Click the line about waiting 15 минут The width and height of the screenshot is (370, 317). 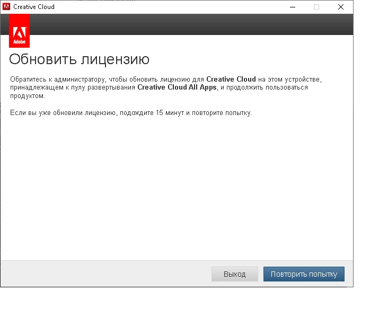coord(131,113)
